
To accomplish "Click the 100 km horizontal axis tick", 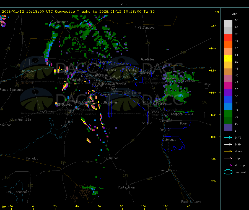I will 143,206.
